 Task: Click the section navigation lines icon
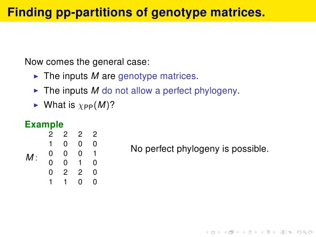(268, 232)
